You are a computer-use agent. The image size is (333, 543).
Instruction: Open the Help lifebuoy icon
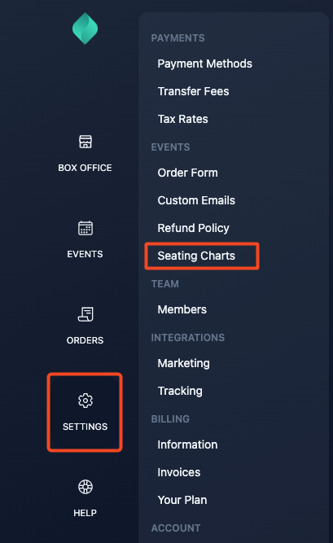[x=85, y=487]
